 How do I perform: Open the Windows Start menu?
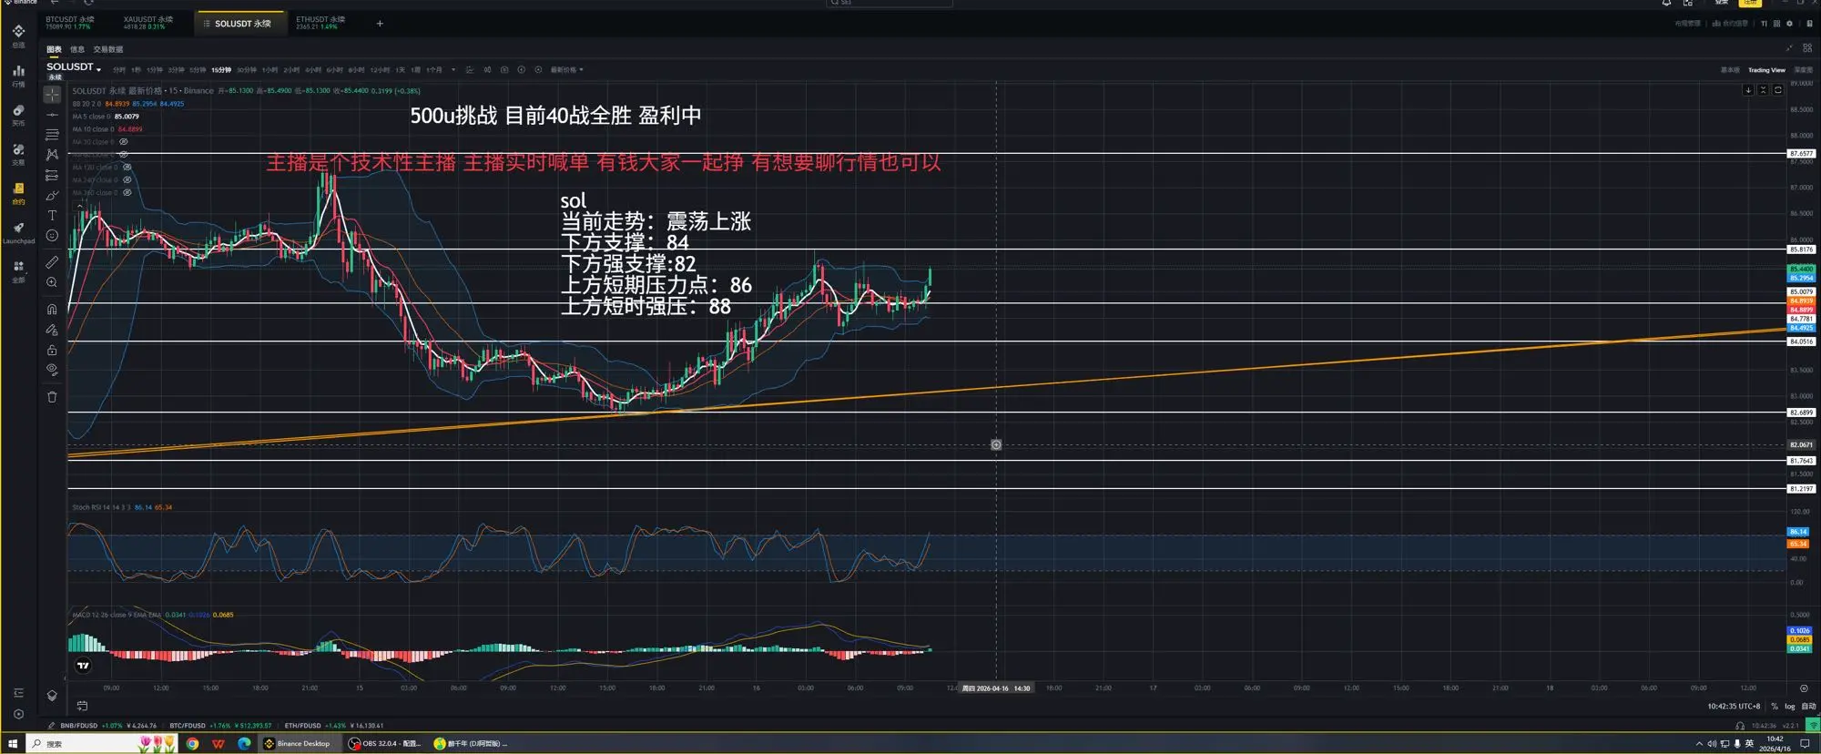(x=13, y=744)
